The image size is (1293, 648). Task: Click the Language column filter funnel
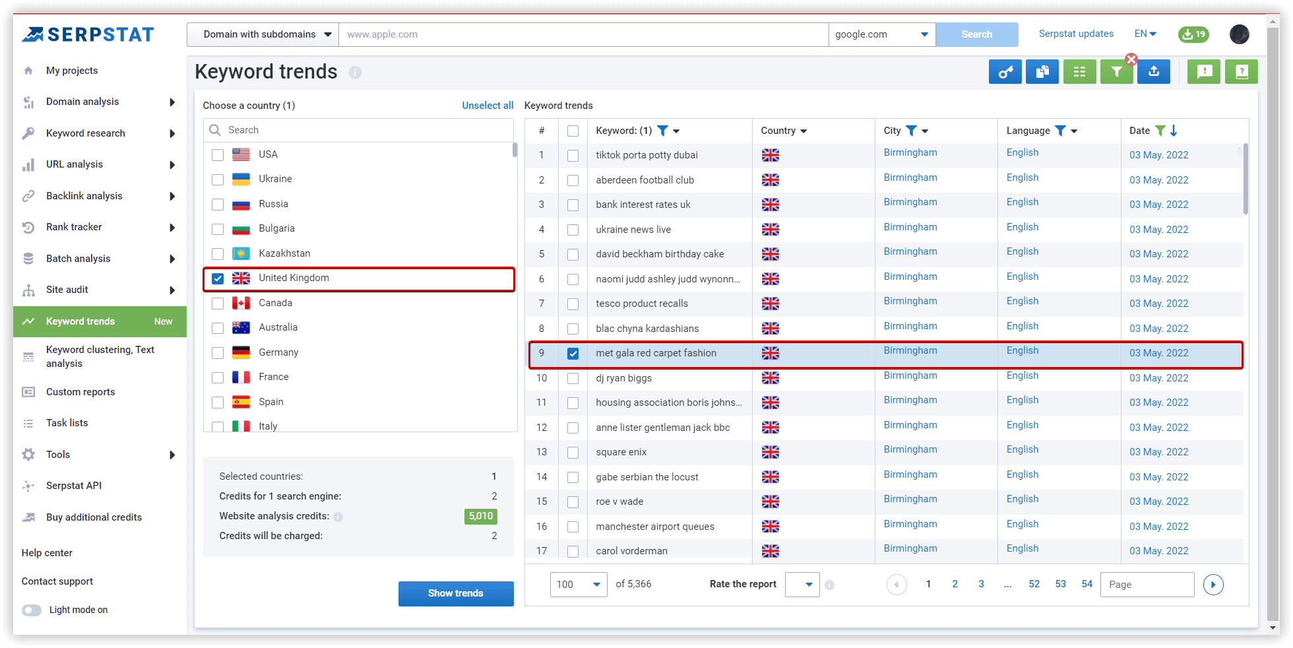(1060, 131)
